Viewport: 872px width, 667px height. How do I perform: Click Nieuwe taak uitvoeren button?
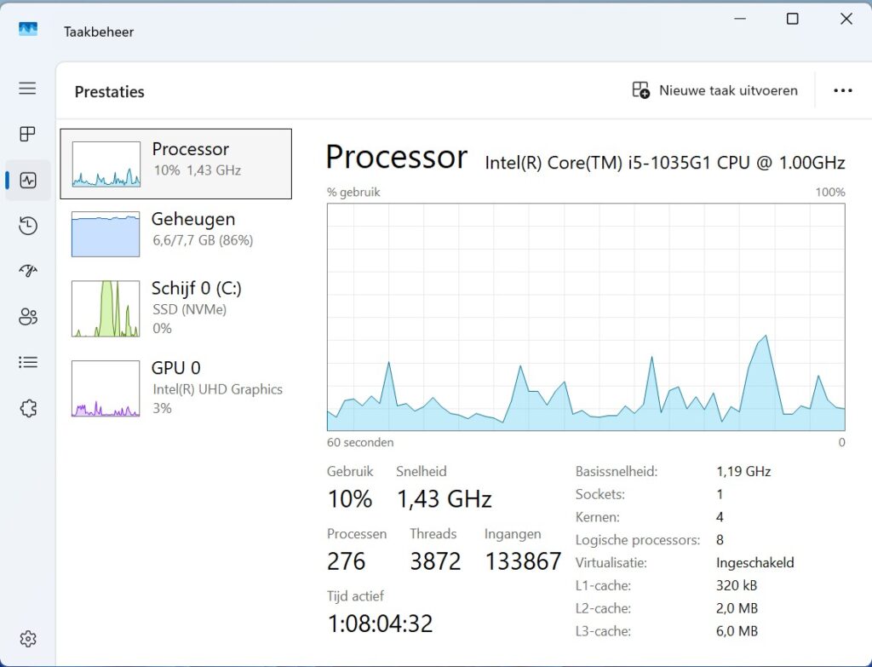(715, 90)
